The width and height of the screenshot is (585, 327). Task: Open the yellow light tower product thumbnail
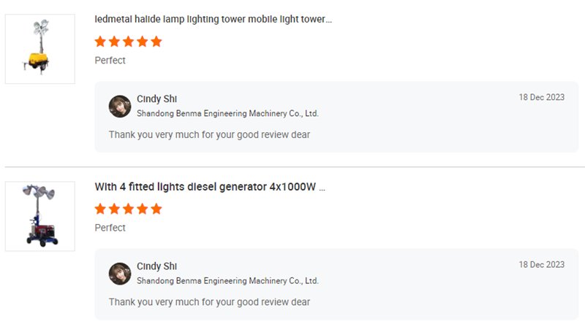click(x=39, y=49)
